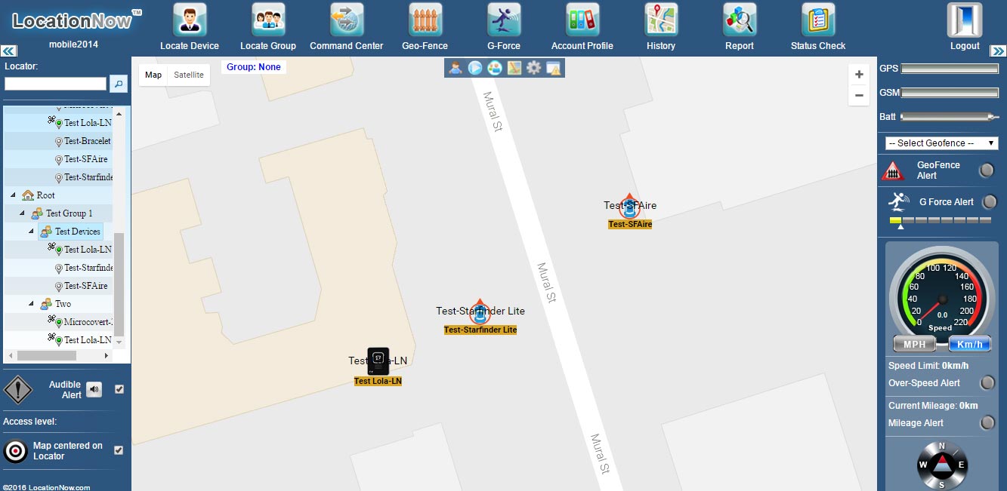
Task: Zoom in the map with plus button
Action: pos(859,75)
